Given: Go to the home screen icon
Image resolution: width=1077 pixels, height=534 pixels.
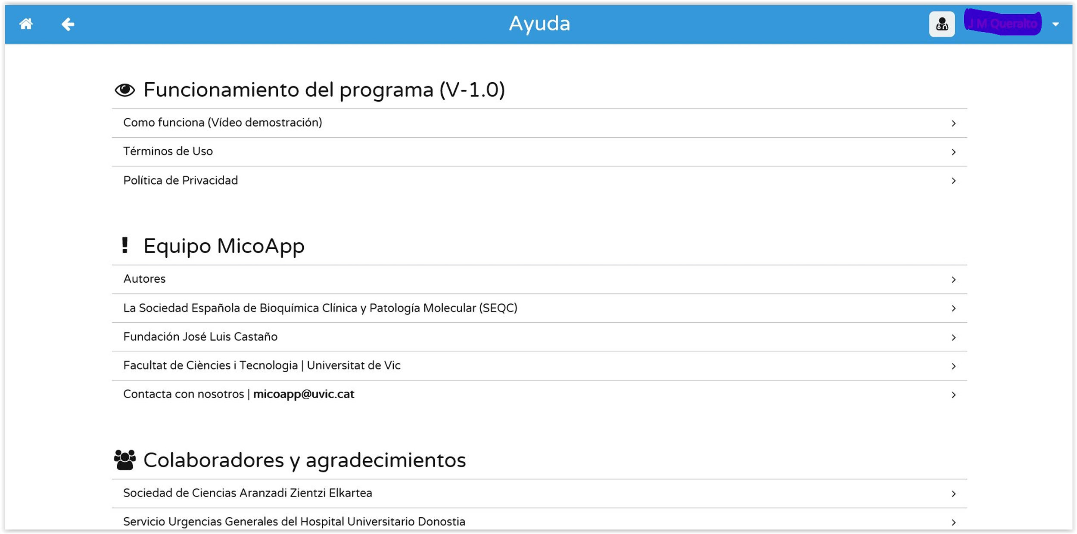Looking at the screenshot, I should tap(26, 24).
